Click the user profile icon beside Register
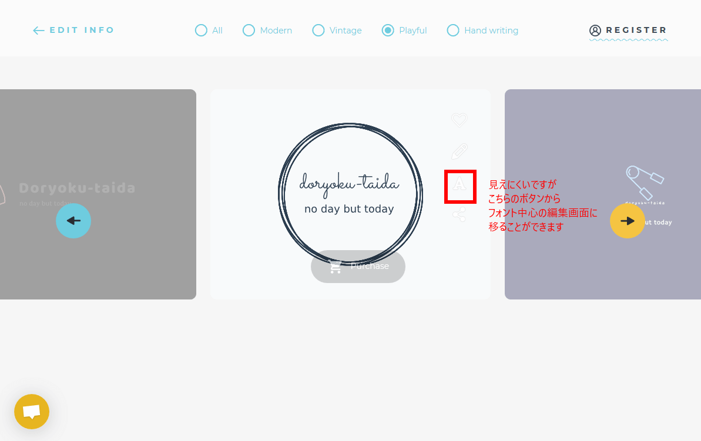701x441 pixels. pos(595,31)
